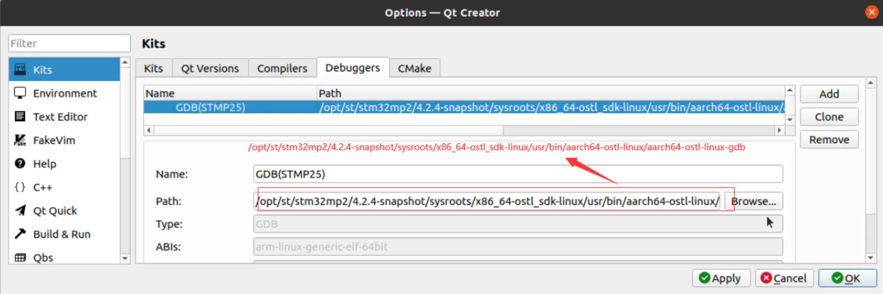883x294 pixels.
Task: Click the disabled GDB Type field
Action: point(518,224)
